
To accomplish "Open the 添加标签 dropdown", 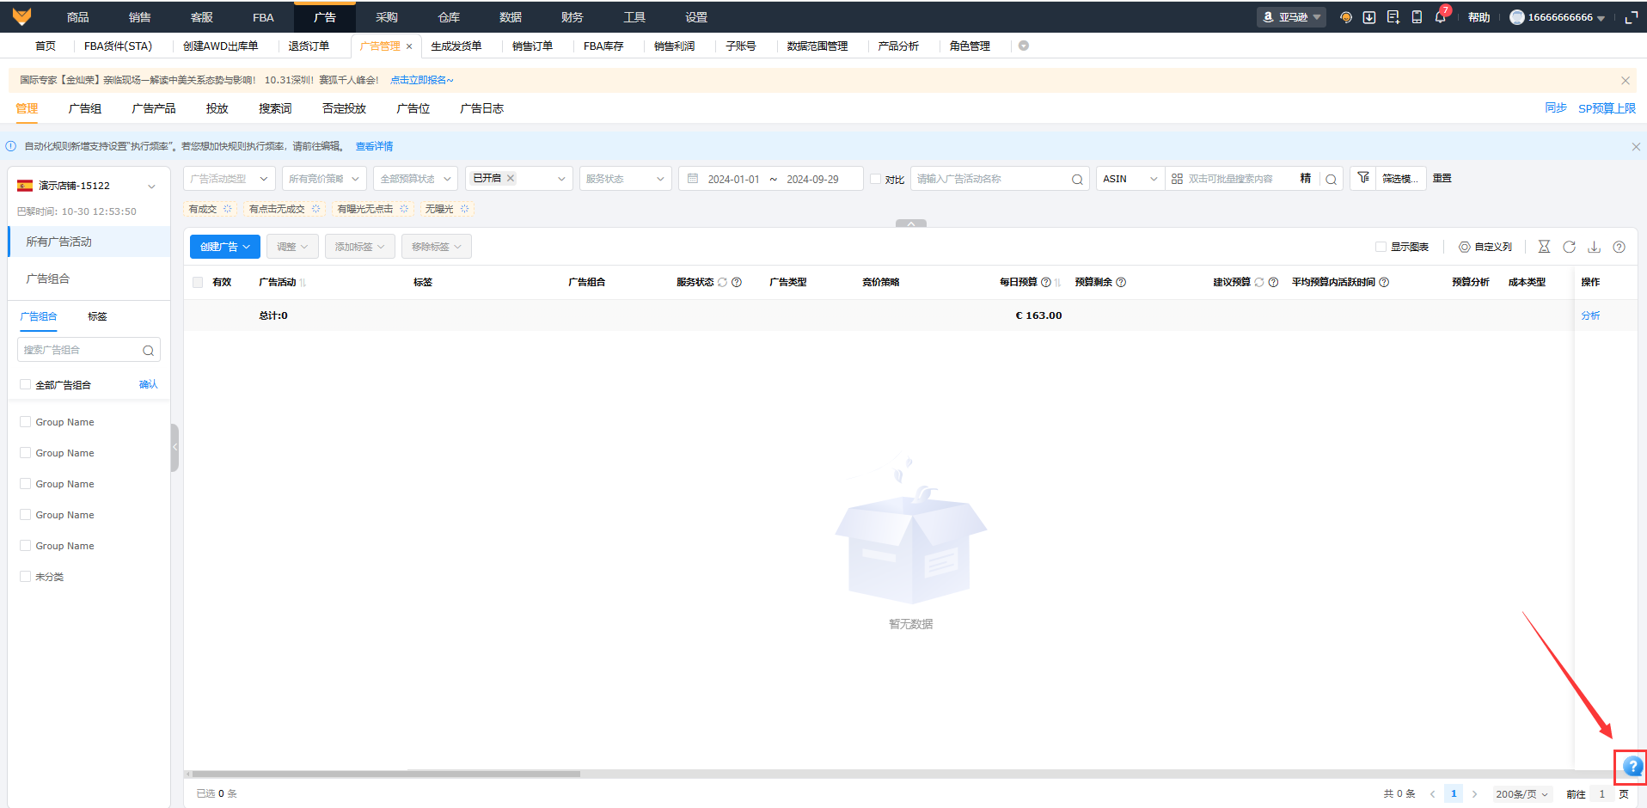I will click(x=360, y=247).
